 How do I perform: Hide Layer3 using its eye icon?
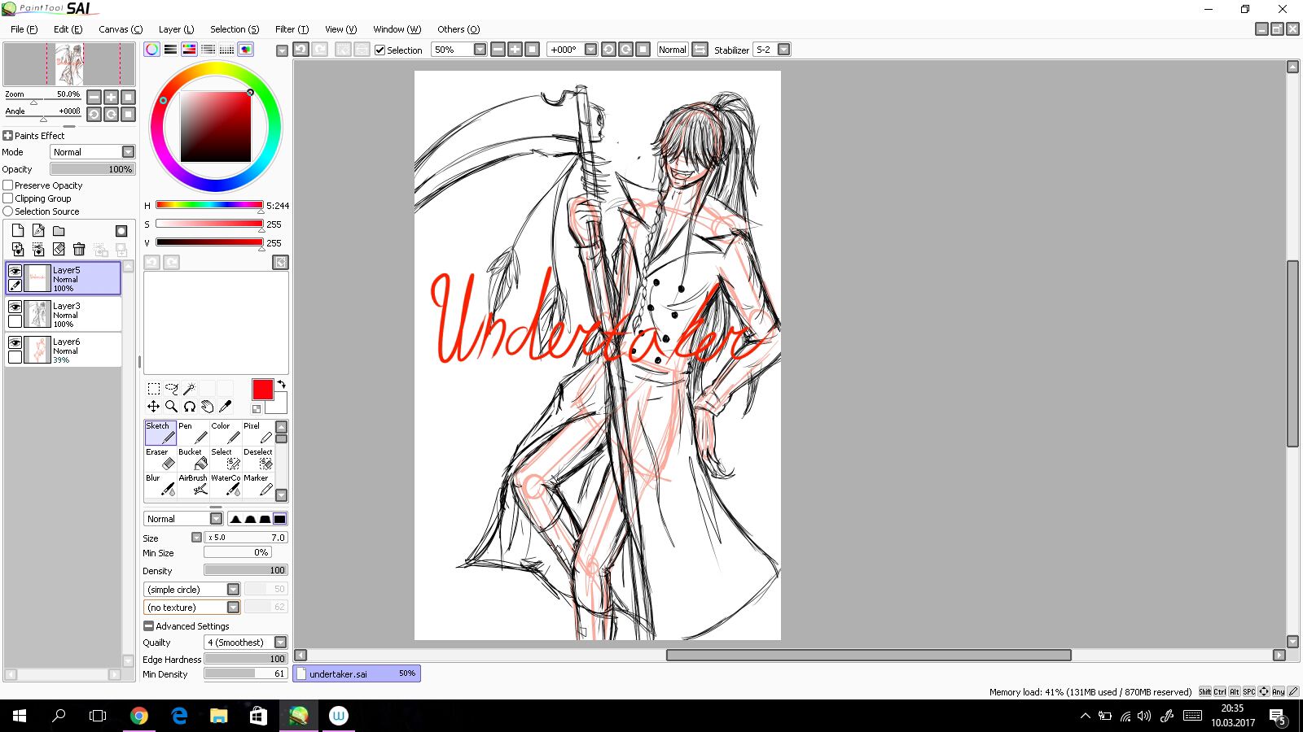tap(15, 307)
